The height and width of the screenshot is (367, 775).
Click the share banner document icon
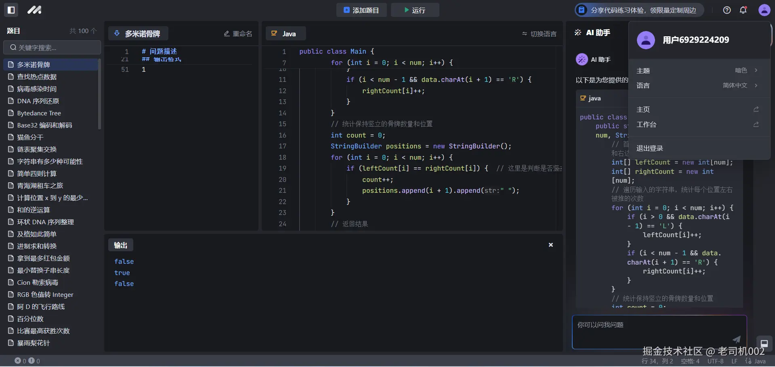pyautogui.click(x=581, y=10)
